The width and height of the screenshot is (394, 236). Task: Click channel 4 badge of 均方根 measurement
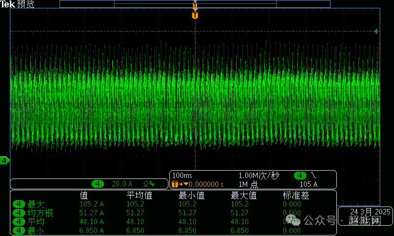tap(19, 213)
